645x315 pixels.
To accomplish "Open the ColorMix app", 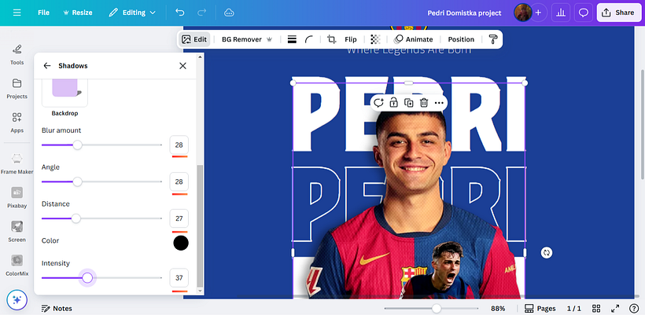I will [x=17, y=266].
